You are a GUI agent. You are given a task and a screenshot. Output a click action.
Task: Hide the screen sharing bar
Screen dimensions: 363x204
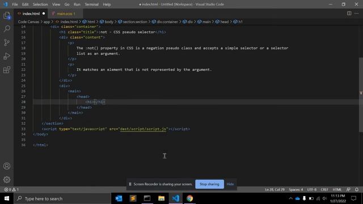[230, 184]
